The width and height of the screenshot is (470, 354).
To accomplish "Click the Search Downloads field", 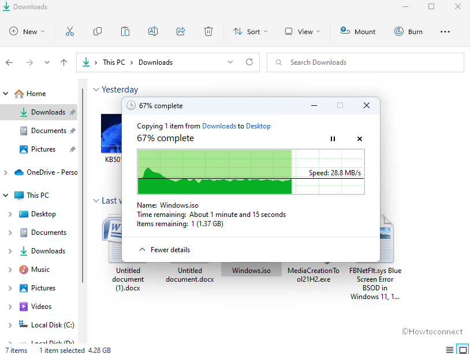I will 365,62.
